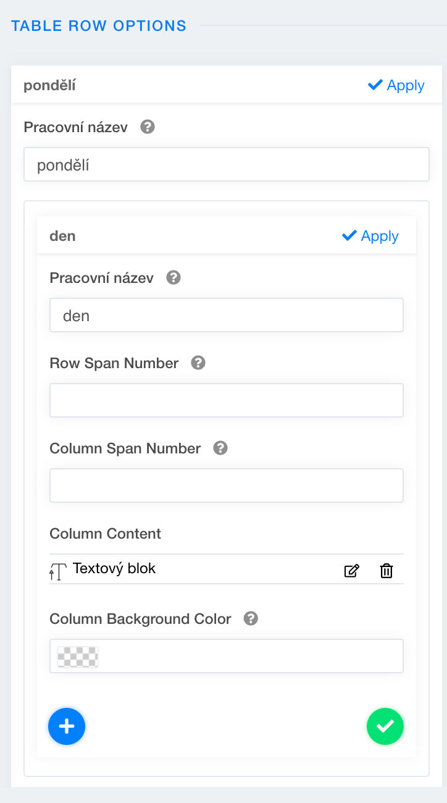Open the transparent background color swatch
This screenshot has height=803, width=447.
click(x=78, y=657)
